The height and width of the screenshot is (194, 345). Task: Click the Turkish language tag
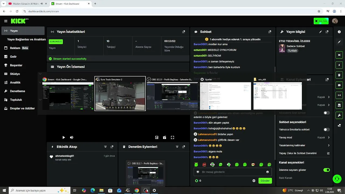292,51
